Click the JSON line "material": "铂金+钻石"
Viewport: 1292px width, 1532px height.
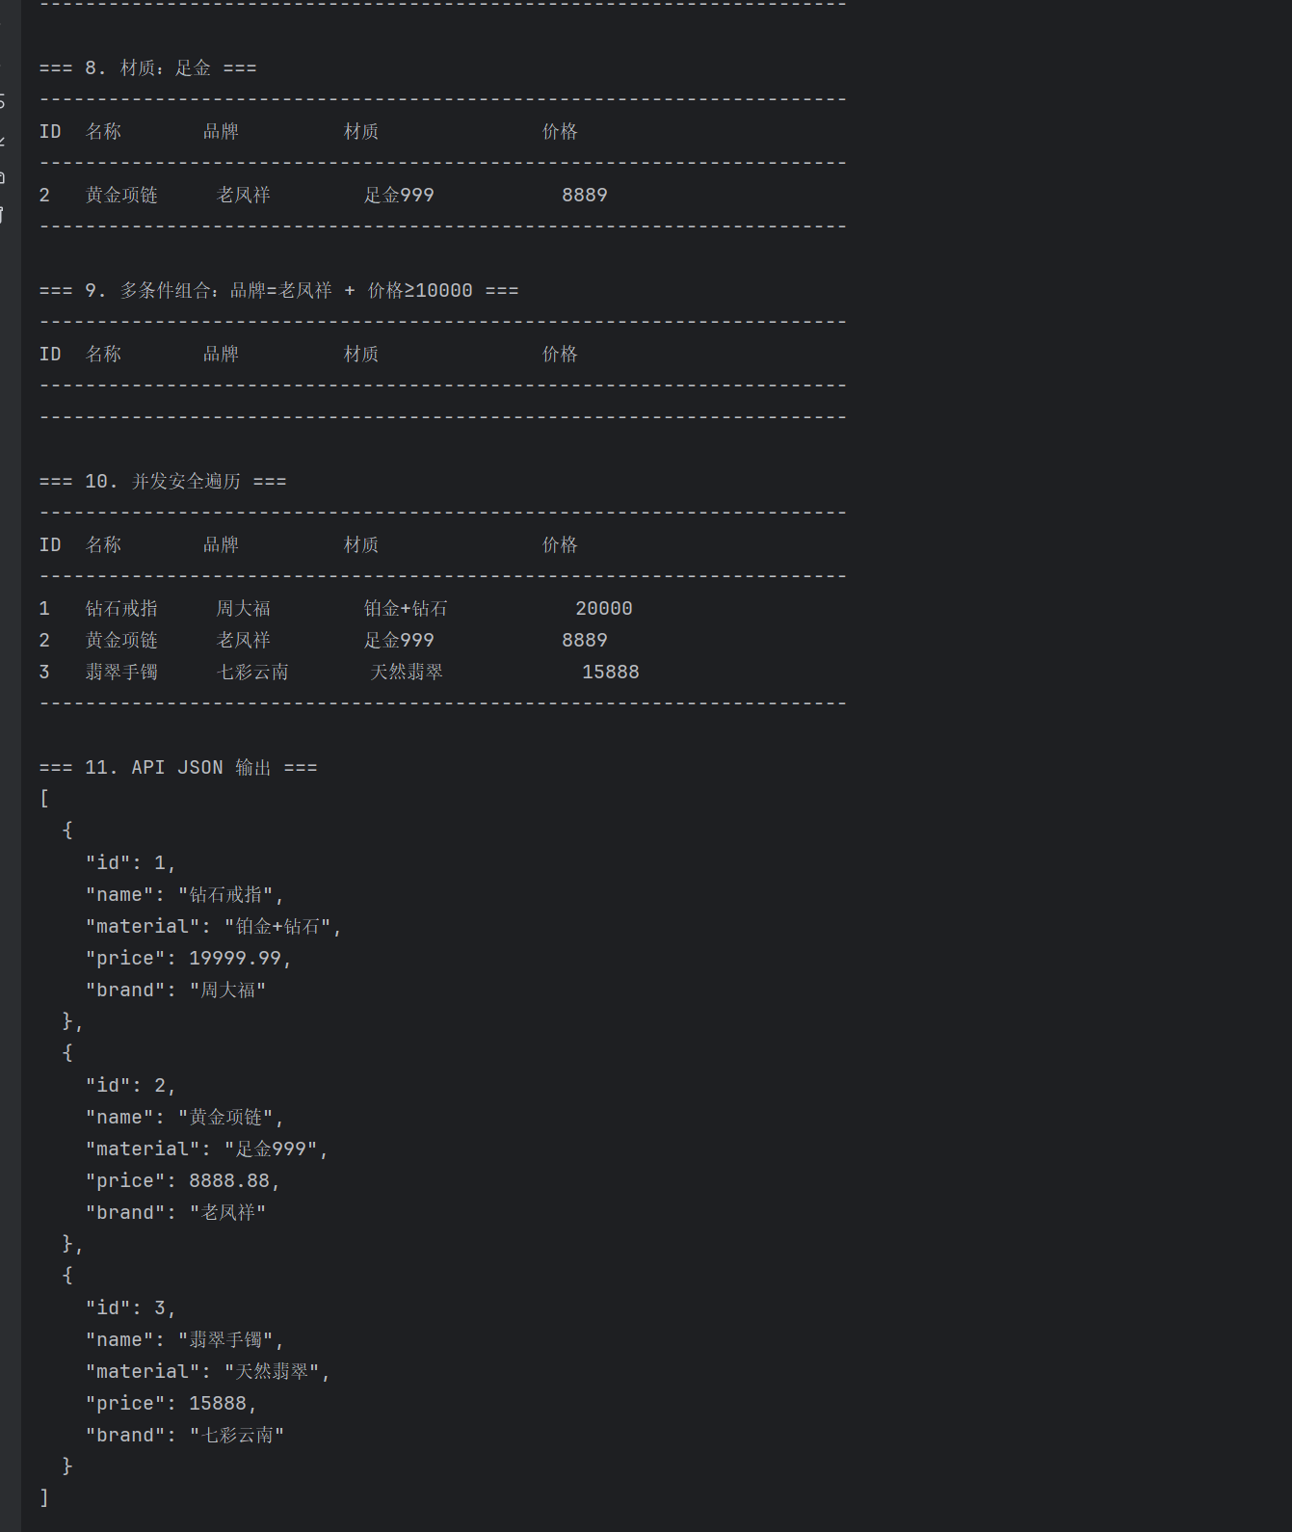click(214, 927)
